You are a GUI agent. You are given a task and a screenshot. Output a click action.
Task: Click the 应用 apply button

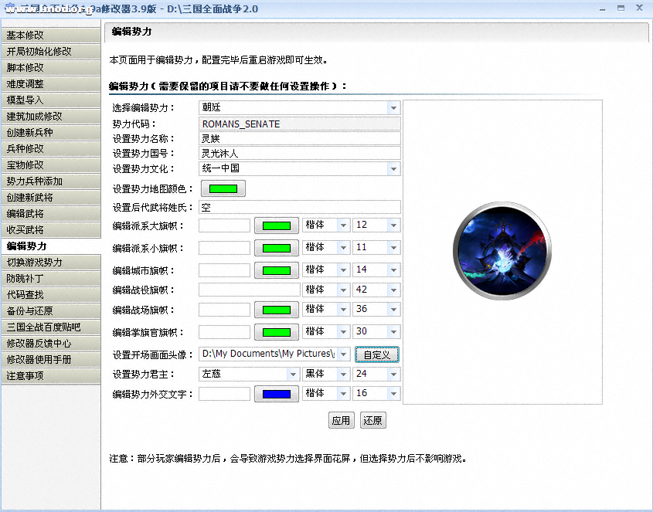[x=341, y=421]
